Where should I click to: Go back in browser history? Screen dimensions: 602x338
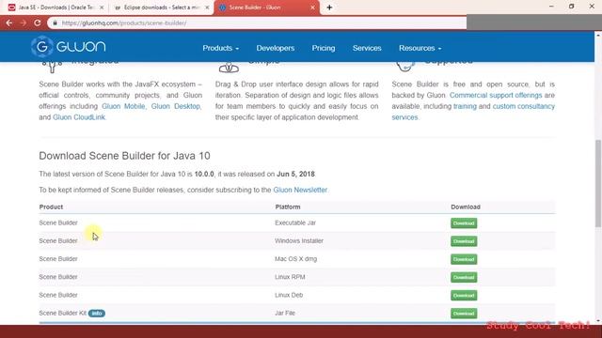point(9,23)
